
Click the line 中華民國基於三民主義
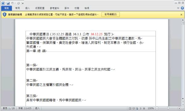pos(70,69)
